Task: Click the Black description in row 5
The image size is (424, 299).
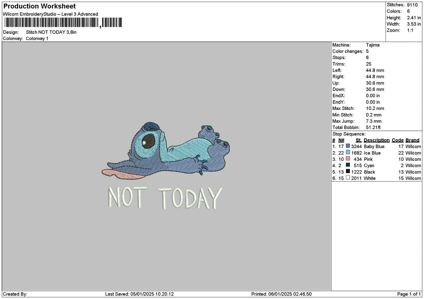Action: click(370, 172)
